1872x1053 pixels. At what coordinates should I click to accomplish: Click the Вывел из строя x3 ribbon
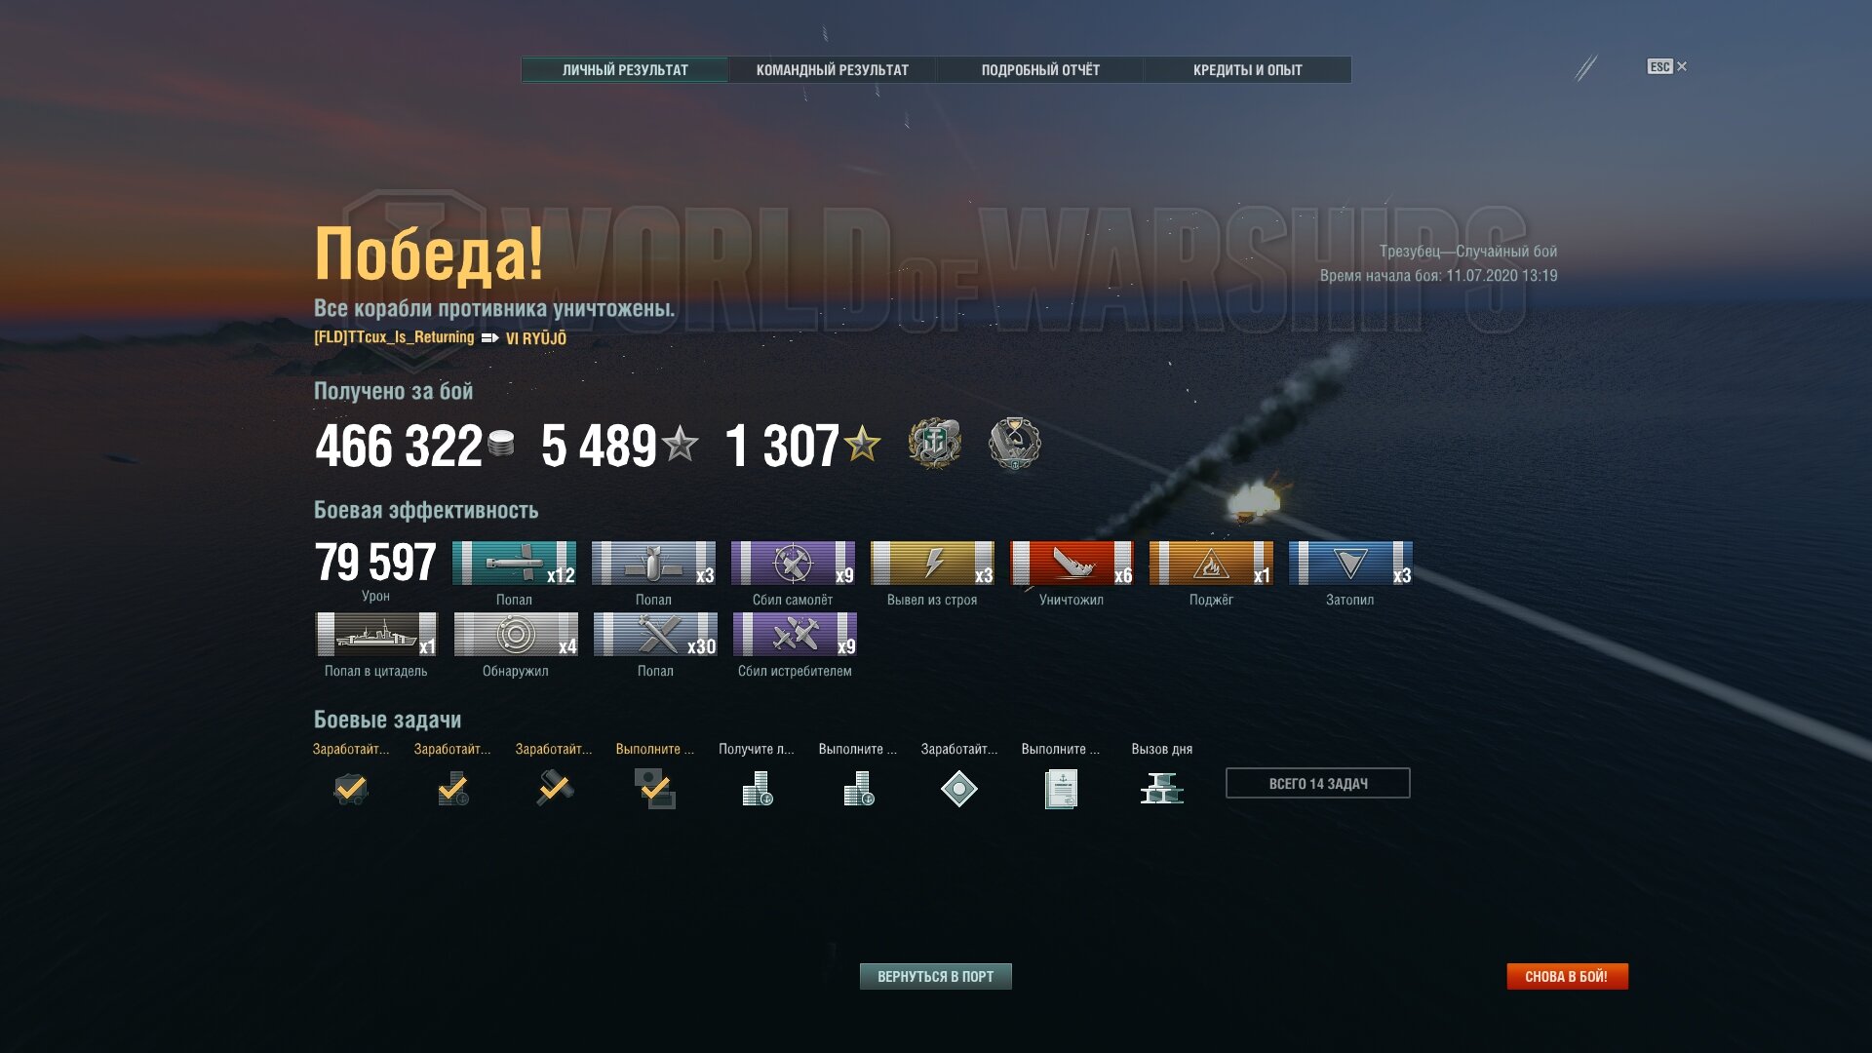(932, 564)
